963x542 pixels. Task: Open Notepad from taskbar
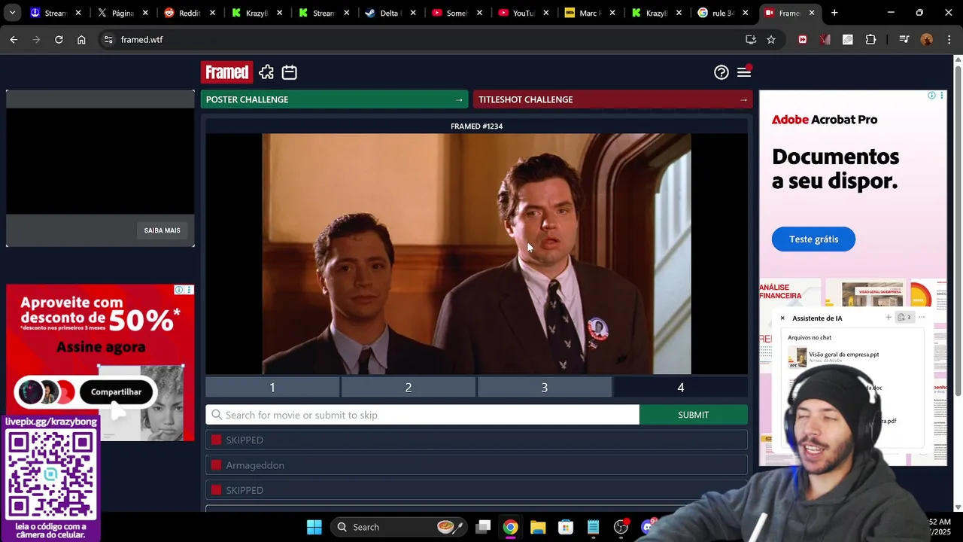pyautogui.click(x=594, y=527)
